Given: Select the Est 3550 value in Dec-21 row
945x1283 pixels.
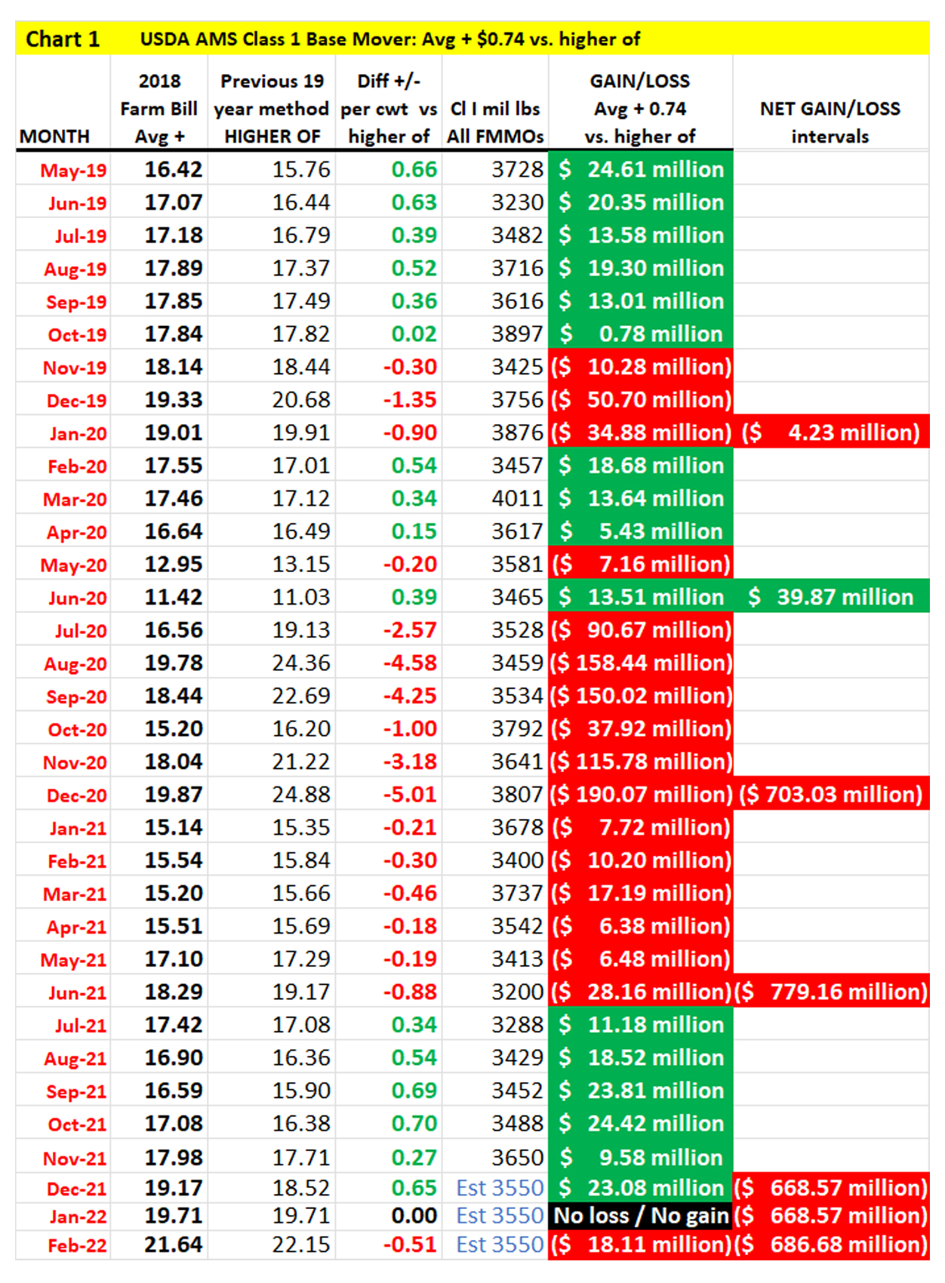Looking at the screenshot, I should (x=499, y=1189).
